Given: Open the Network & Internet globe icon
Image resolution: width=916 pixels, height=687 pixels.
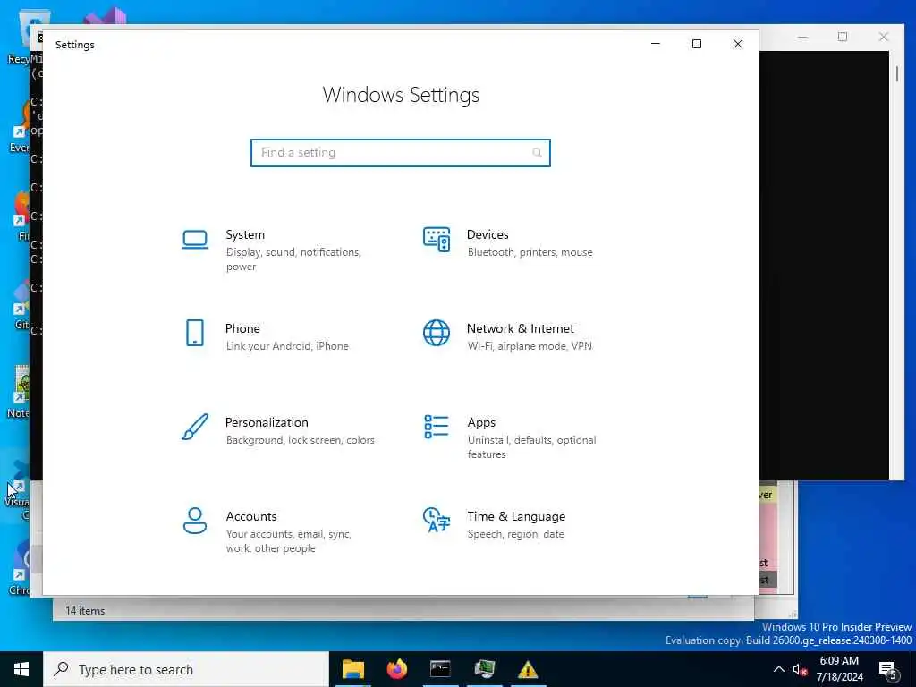Looking at the screenshot, I should (437, 333).
